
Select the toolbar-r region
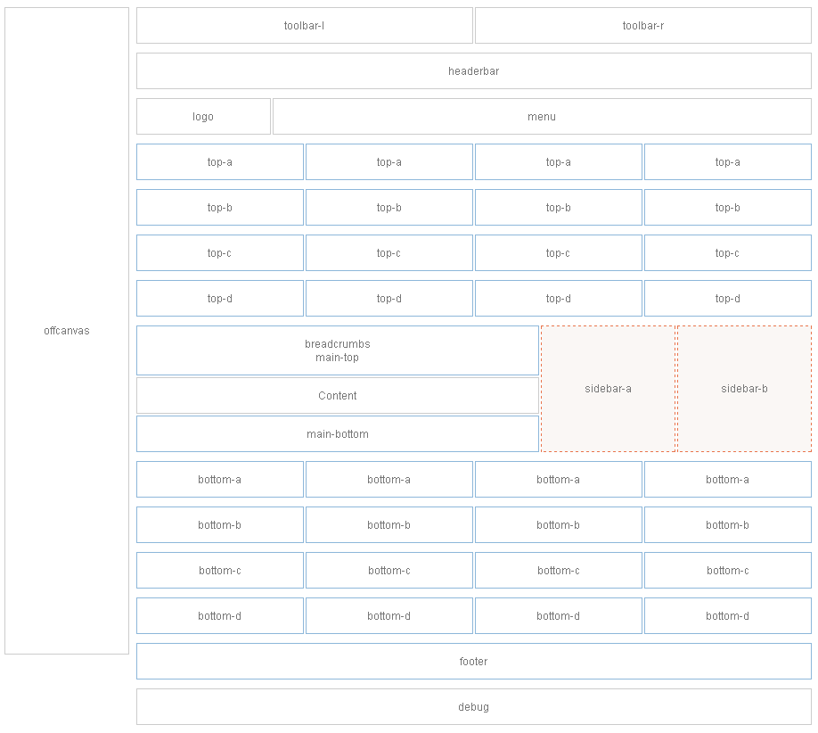pos(642,26)
